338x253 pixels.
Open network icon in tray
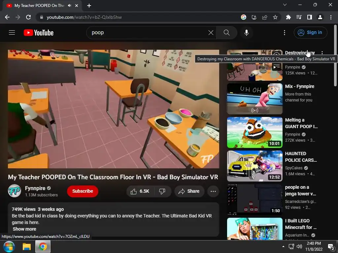(x=291, y=246)
